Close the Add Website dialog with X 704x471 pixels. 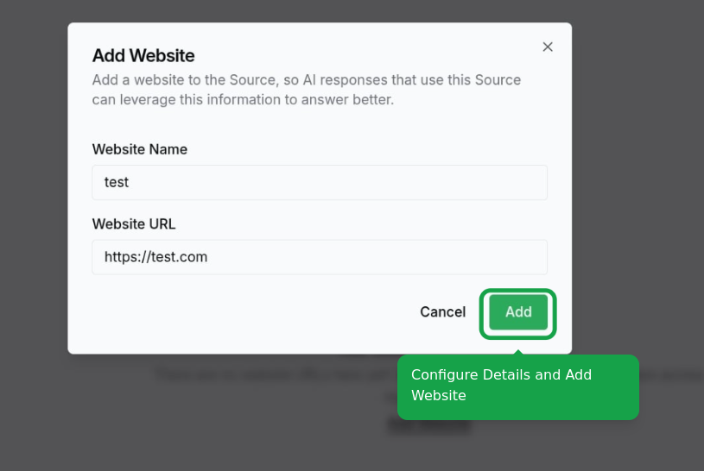[x=548, y=47]
